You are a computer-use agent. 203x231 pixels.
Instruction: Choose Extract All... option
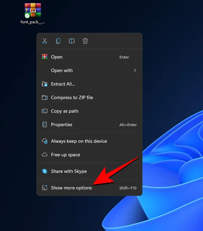tap(89, 84)
